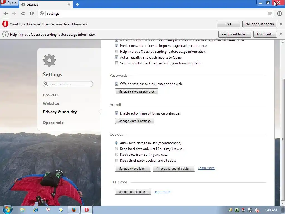Click the Opera menu button

pos(9,3)
